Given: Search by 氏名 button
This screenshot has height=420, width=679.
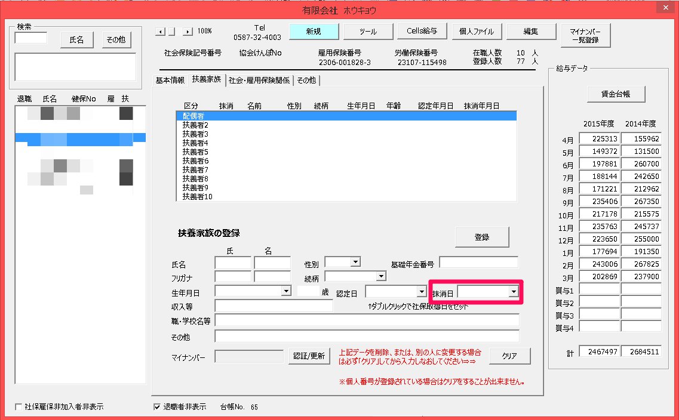Looking at the screenshot, I should (76, 40).
